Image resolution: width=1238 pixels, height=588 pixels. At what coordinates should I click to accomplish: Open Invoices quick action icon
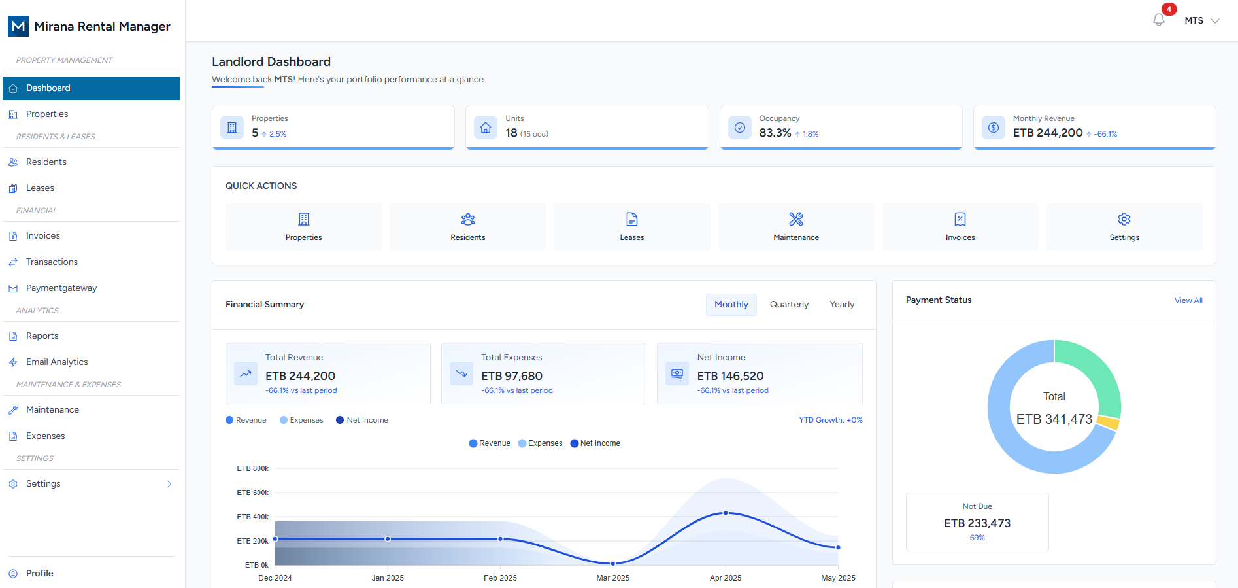tap(960, 219)
